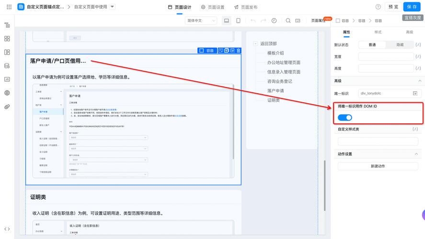The image size is (425, 239).
Task: Switch to mobile preview device icon
Action: (238, 21)
